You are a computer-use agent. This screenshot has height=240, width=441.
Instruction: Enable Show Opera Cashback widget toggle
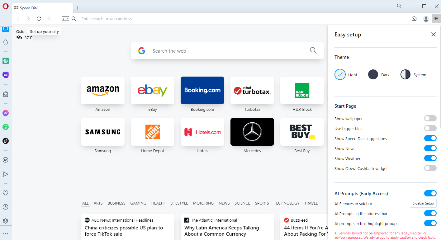[x=430, y=168]
